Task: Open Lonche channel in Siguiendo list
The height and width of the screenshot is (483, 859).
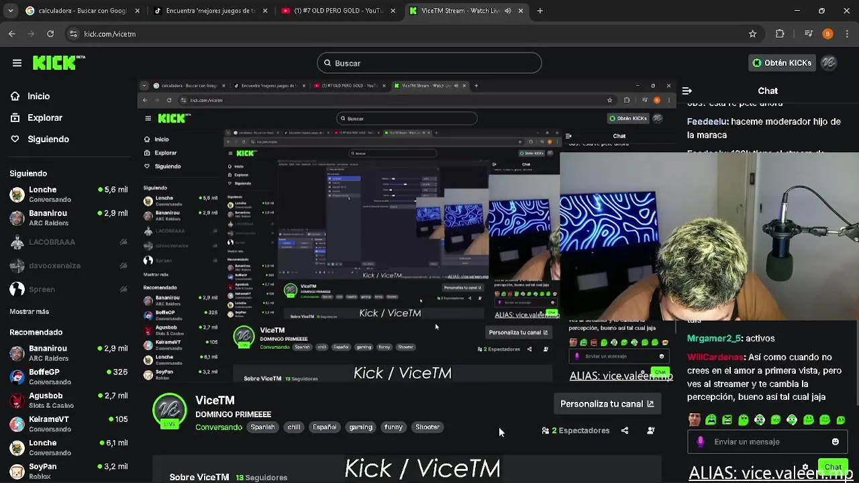Action: (x=68, y=195)
